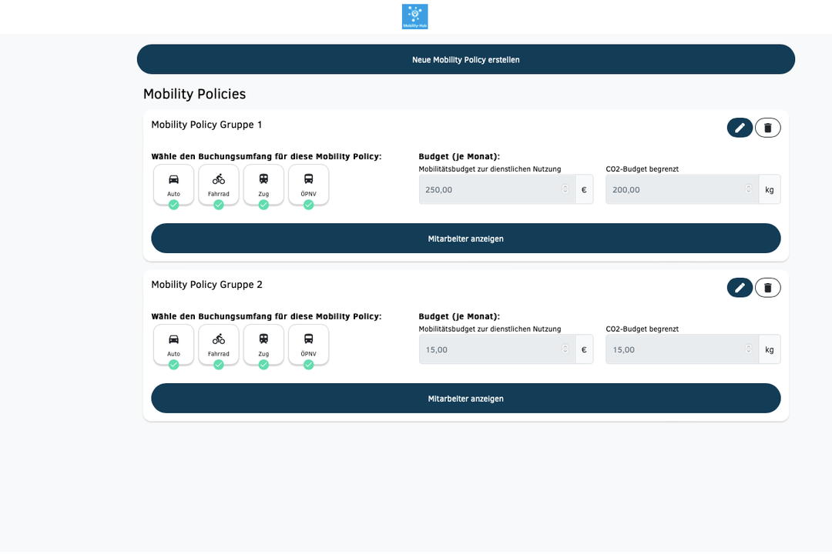Use the stepper on Gruppe 2 kg budget
Screen dimensions: 832x554
748,349
